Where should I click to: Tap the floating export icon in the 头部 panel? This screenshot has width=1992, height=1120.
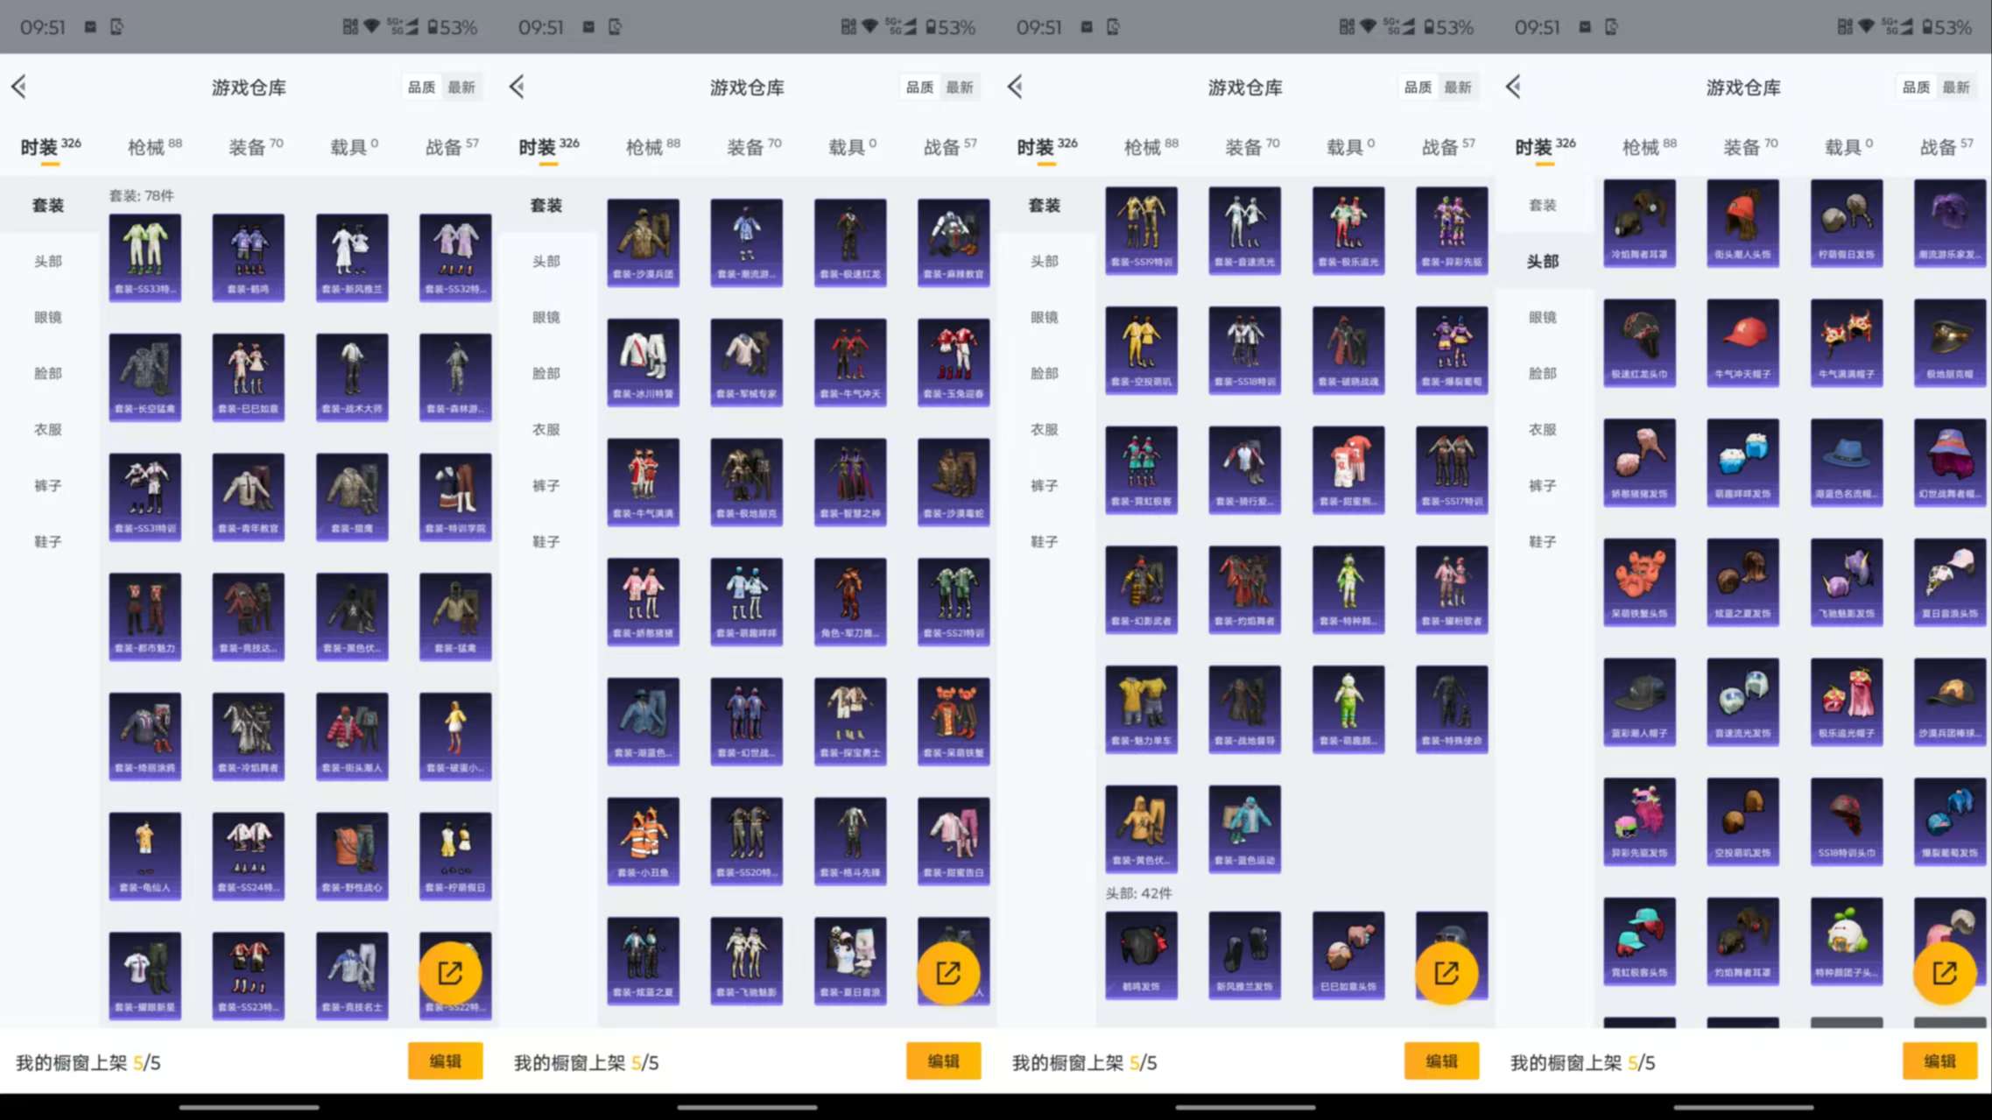pos(1449,972)
